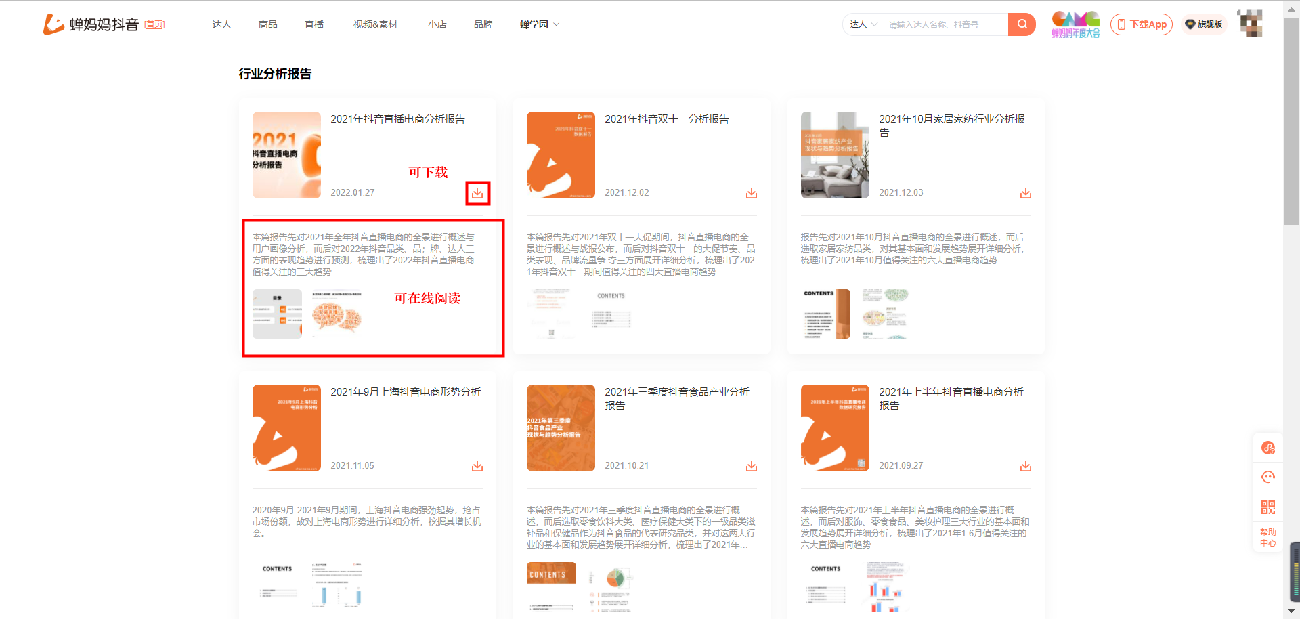
Task: Preview 目录 page of 直播电商分析报告
Action: click(x=277, y=314)
